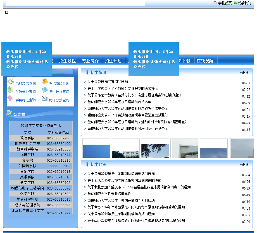Open 学费标准查询 link

click(26, 100)
